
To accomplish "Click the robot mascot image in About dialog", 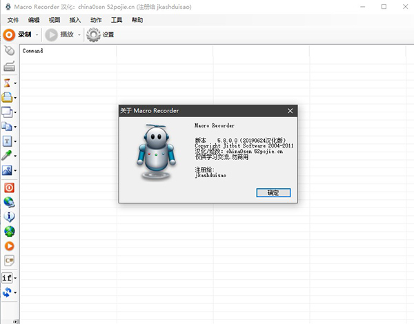I will click(156, 152).
